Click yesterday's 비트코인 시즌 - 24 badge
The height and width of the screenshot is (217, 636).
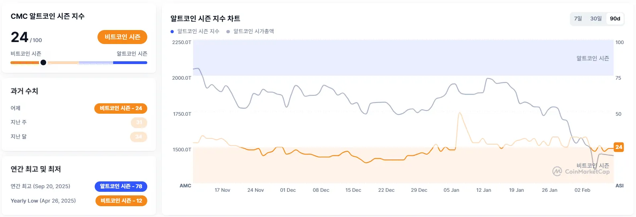pyautogui.click(x=121, y=108)
